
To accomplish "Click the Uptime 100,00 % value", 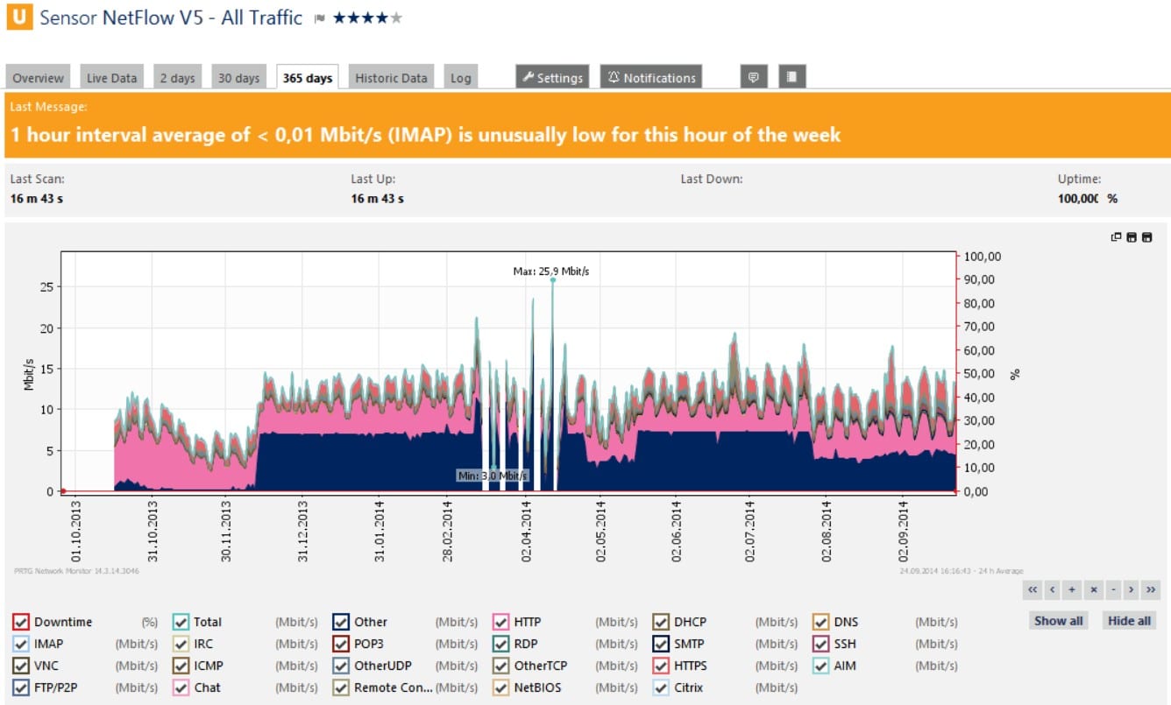I will [x=1088, y=199].
